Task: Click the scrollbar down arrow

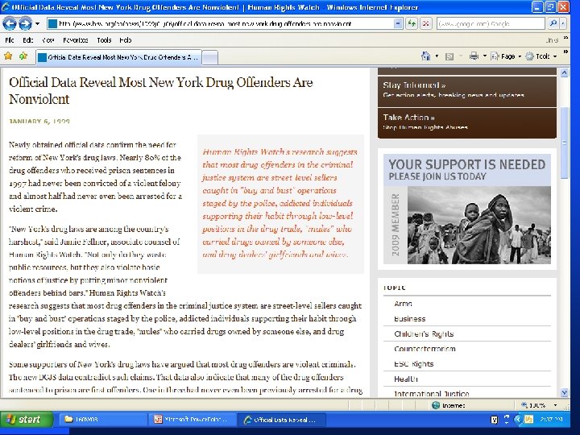Action: (564, 393)
